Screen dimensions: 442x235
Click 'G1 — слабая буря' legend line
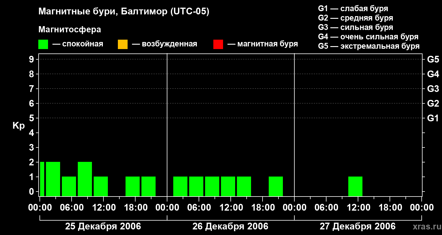click(x=353, y=9)
